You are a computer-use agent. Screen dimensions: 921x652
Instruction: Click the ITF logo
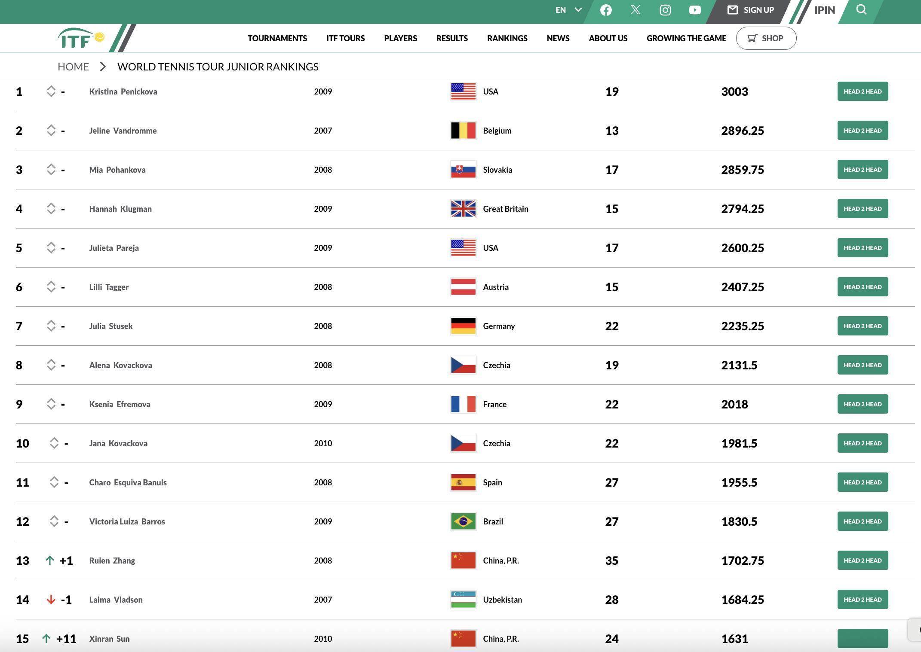(x=81, y=39)
